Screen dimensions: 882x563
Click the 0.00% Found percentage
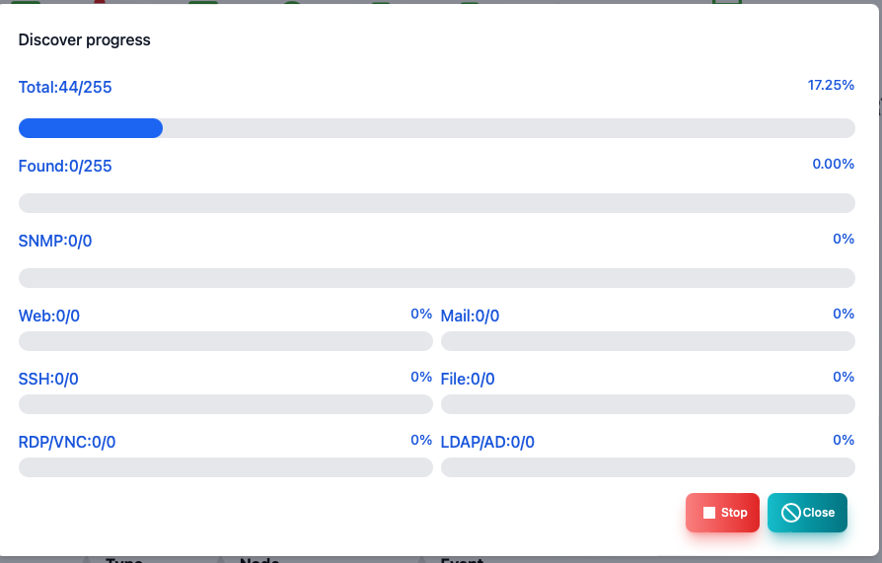(833, 164)
